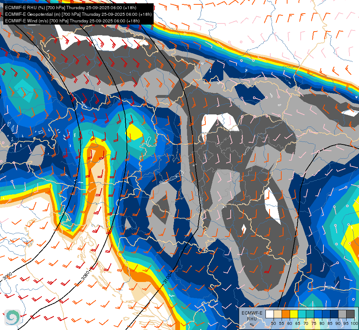Image resolution: width=359 pixels, height=330 pixels.
Task: Click the yellow legend swatch 60-65
Action: (294, 314)
